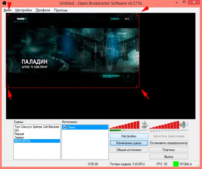The image size is (202, 169).
Task: Open the Плагины button
Action: (x=168, y=150)
